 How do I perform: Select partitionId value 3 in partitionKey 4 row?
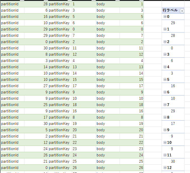pos(36,61)
